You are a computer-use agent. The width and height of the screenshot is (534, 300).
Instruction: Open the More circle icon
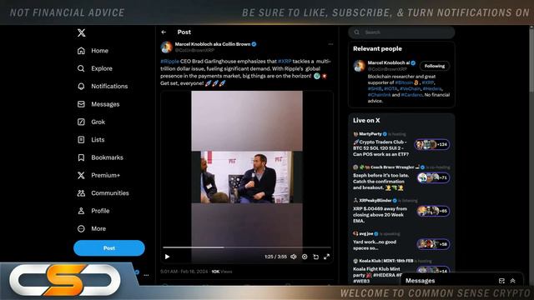coord(81,228)
